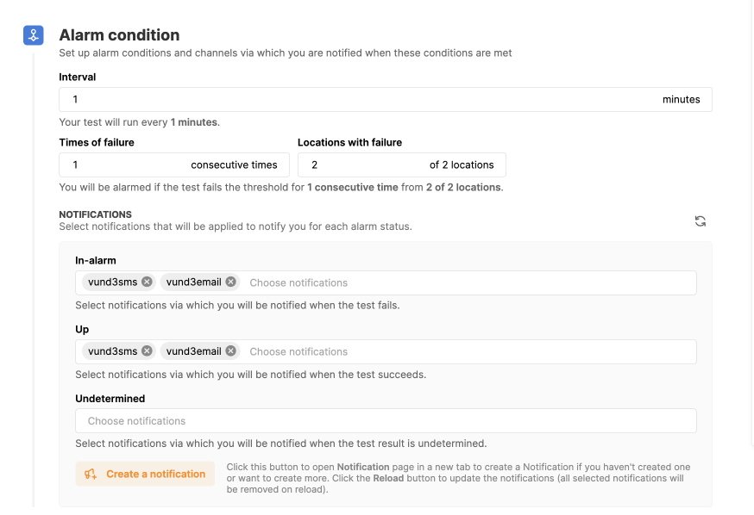Screen dimensions: 754x515
Task: Select the vund3email tag in Up
Action: 193,351
